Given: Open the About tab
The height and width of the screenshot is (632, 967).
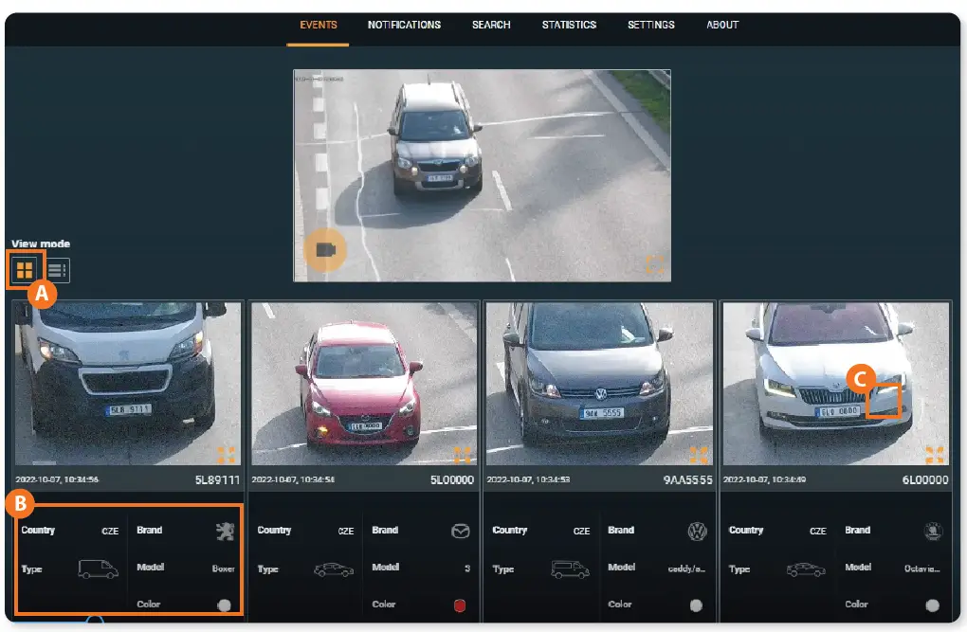Looking at the screenshot, I should pos(721,25).
